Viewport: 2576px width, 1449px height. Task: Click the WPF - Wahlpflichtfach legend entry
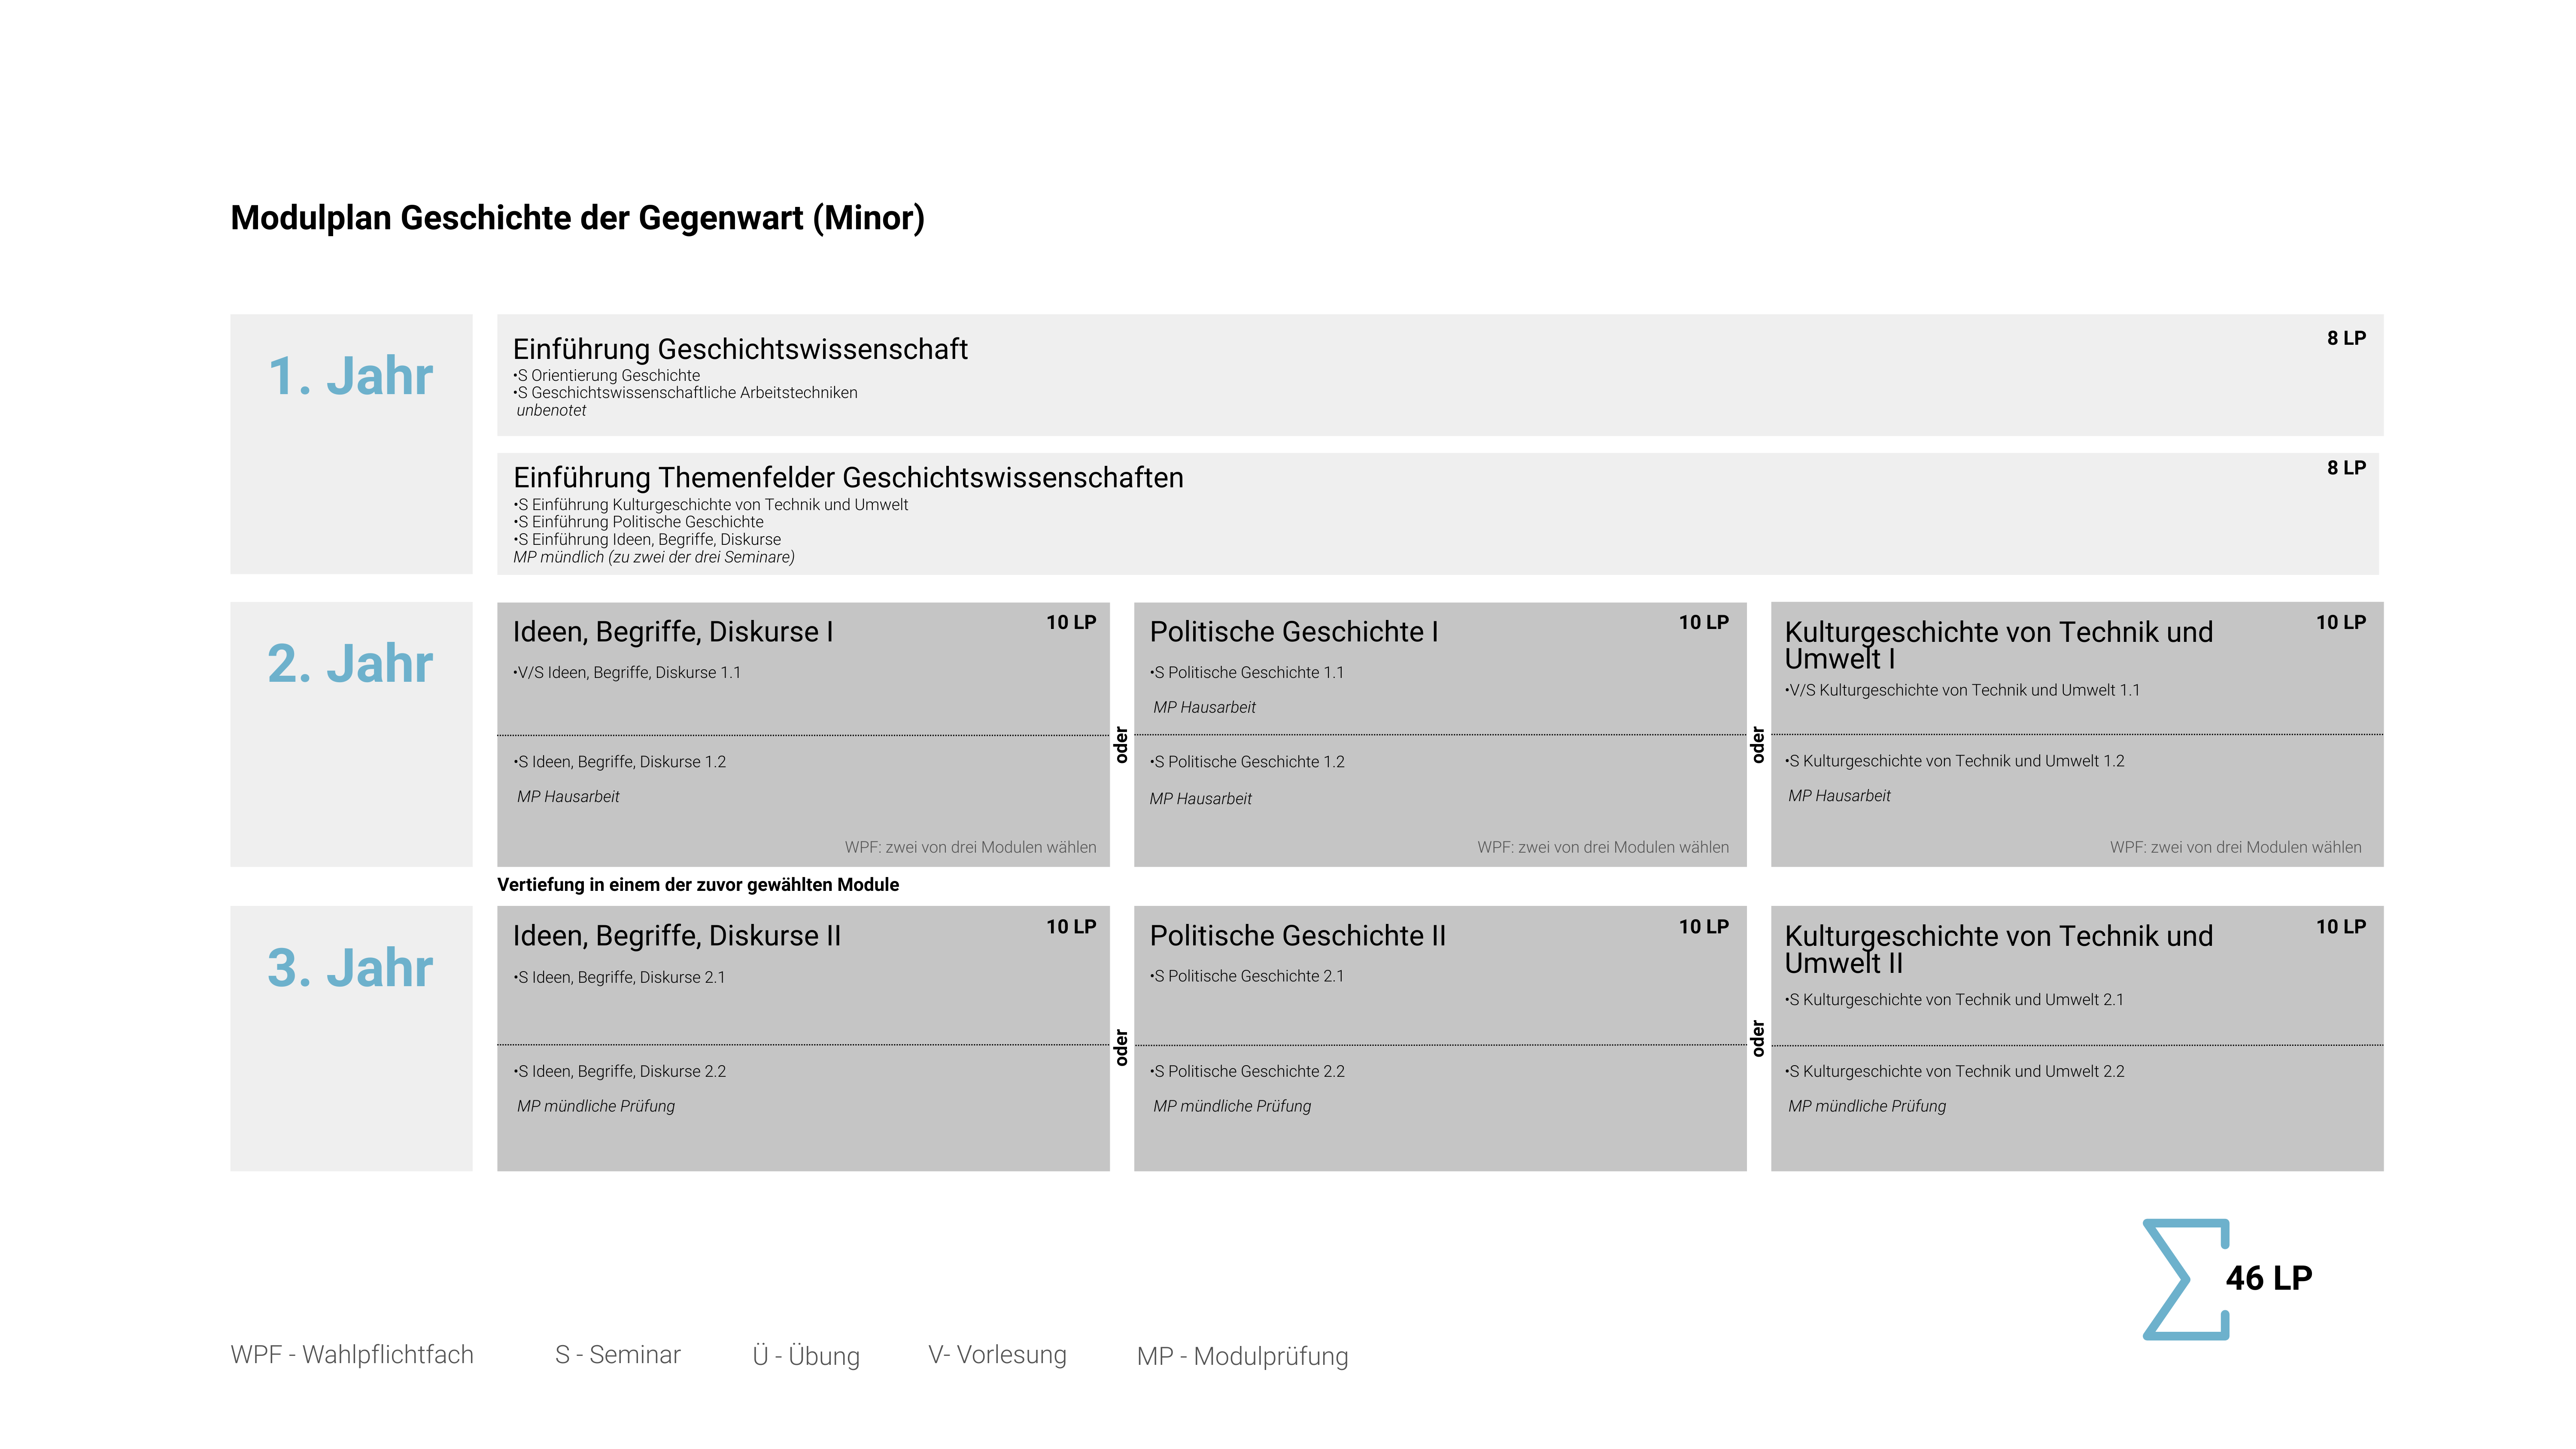pos(352,1355)
